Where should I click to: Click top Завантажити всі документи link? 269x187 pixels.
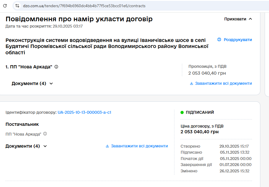[x=223, y=84]
